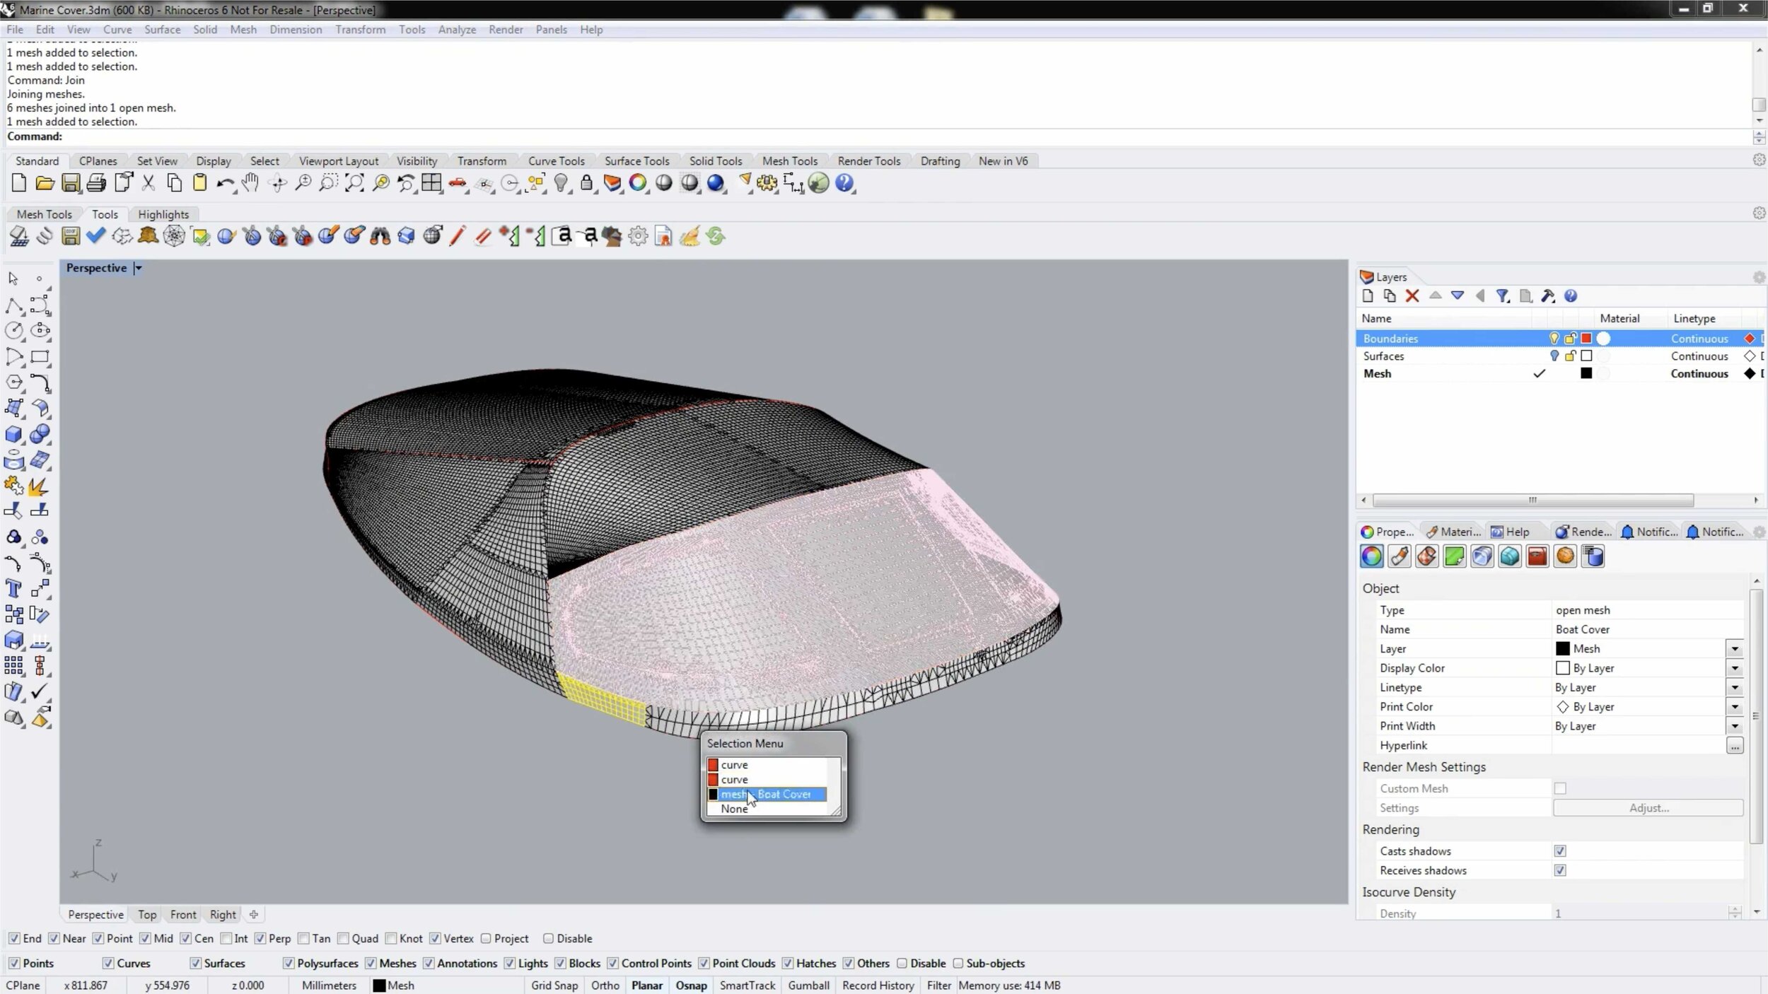Viewport: 1768px width, 994px height.
Task: Click the Paste clipboard icon
Action: click(200, 183)
